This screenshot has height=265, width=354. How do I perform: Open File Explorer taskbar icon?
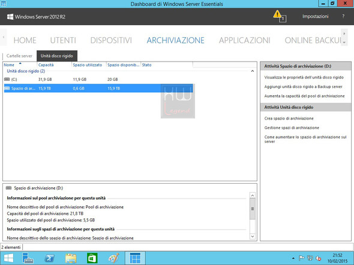point(71,258)
